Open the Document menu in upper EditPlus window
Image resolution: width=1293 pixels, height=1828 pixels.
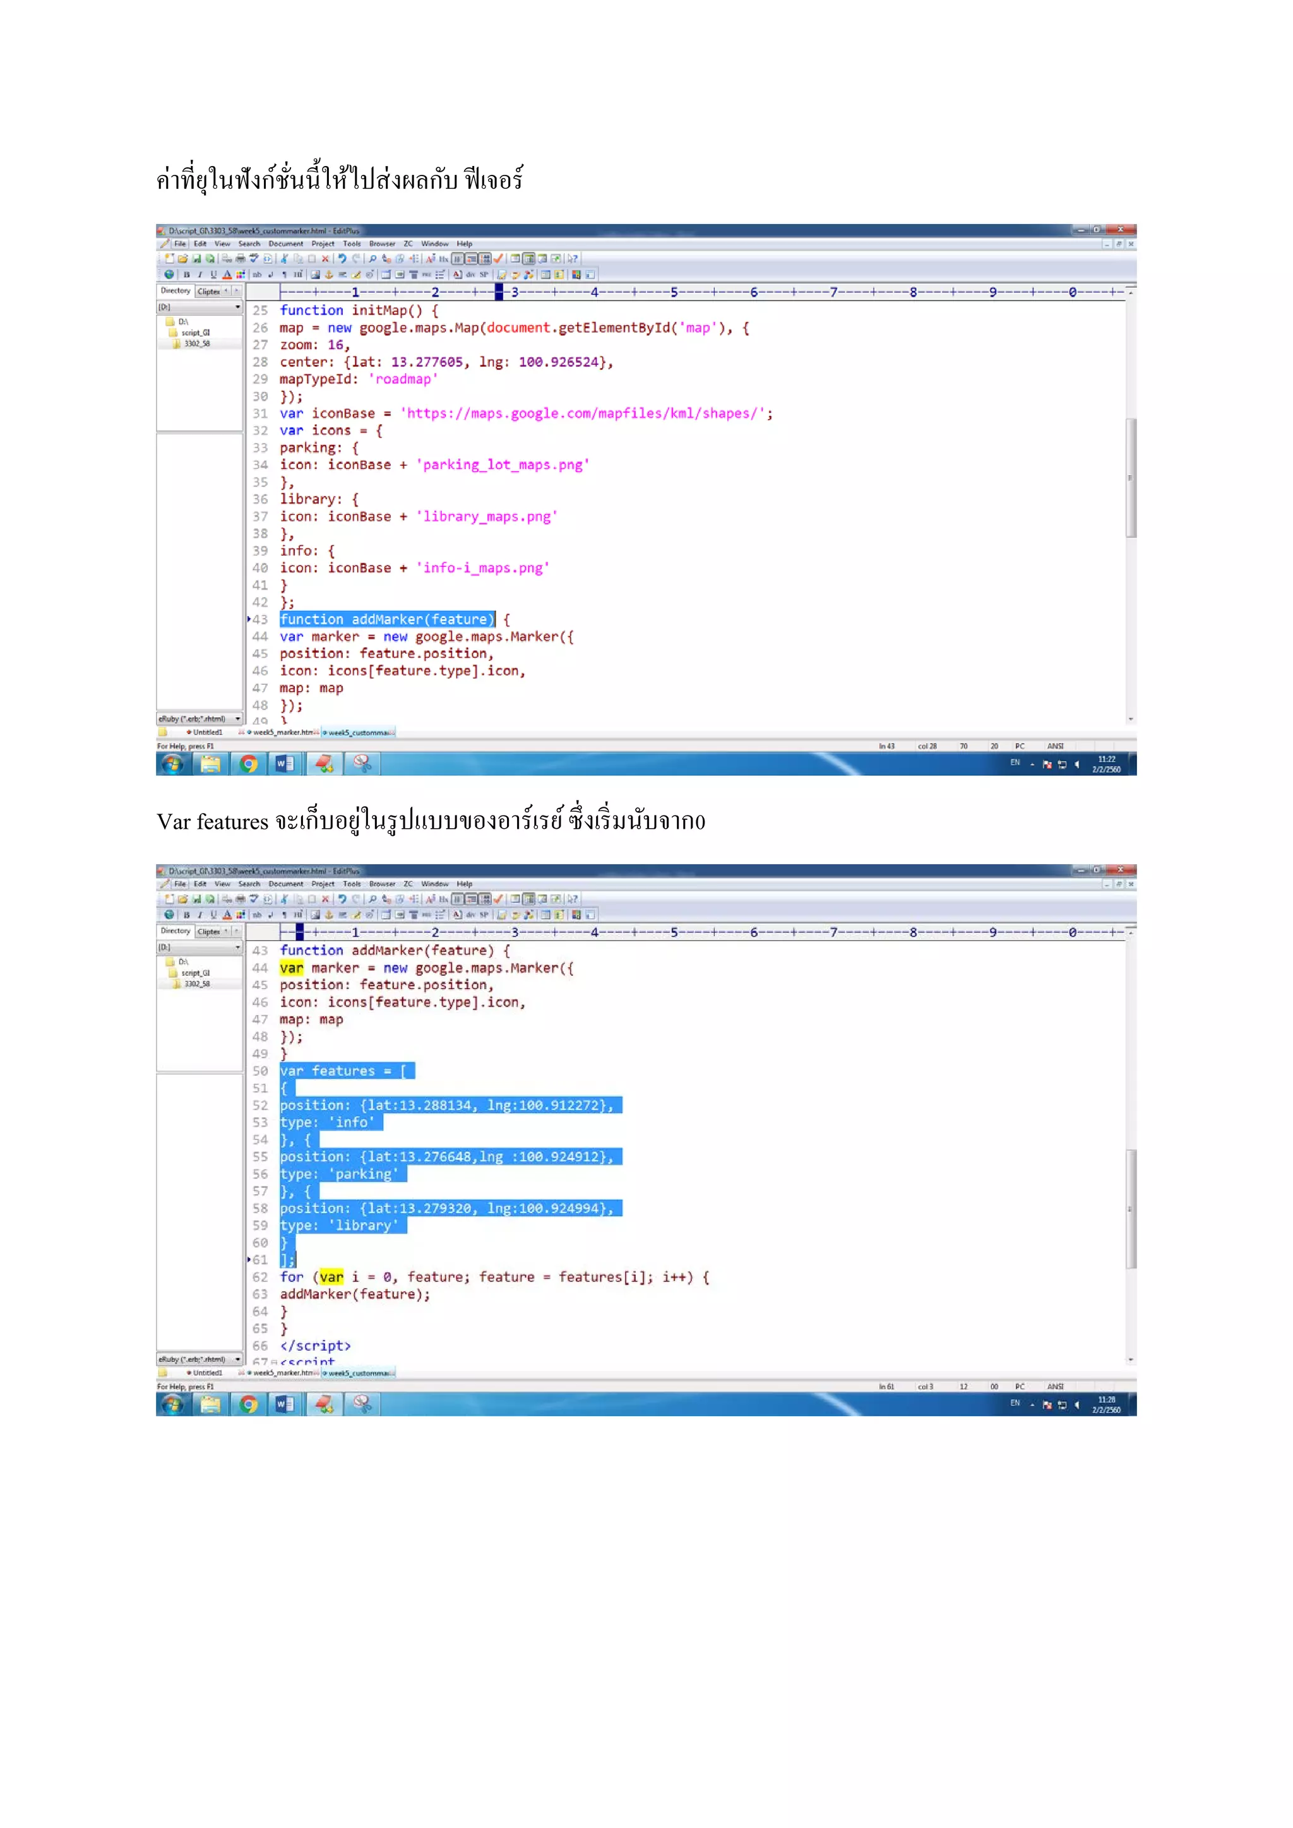[x=285, y=244]
